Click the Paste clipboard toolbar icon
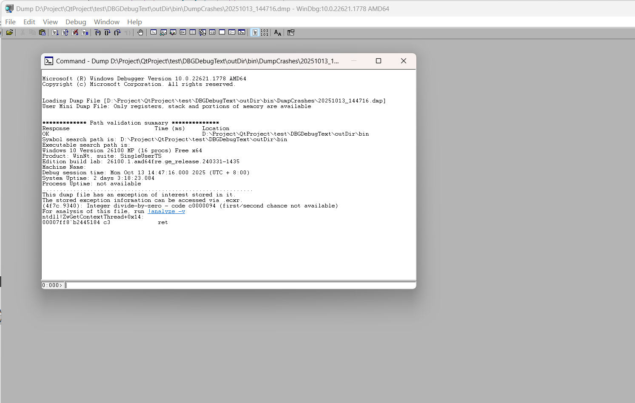The image size is (635, 403). point(42,32)
